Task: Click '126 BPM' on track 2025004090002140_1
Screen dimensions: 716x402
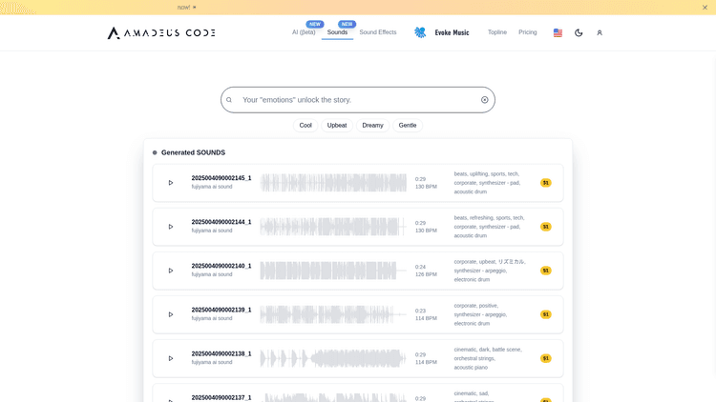Action: pyautogui.click(x=426, y=274)
